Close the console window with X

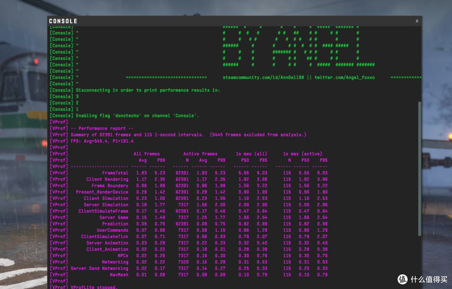pyautogui.click(x=417, y=21)
